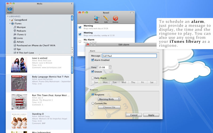Click the New alarm bell icon

(x=97, y=18)
